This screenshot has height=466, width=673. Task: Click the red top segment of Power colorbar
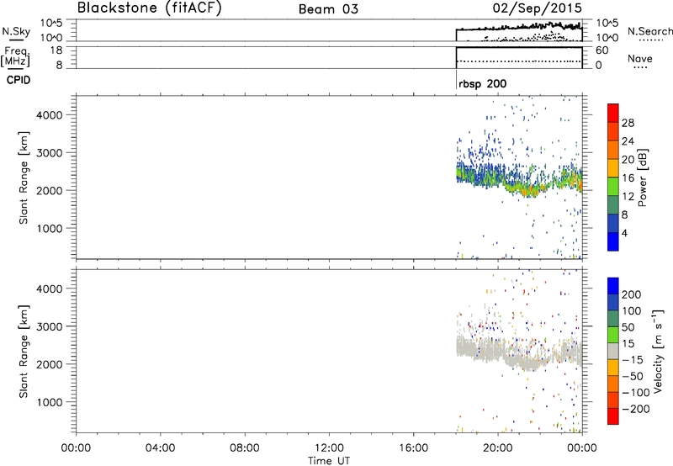click(613, 113)
